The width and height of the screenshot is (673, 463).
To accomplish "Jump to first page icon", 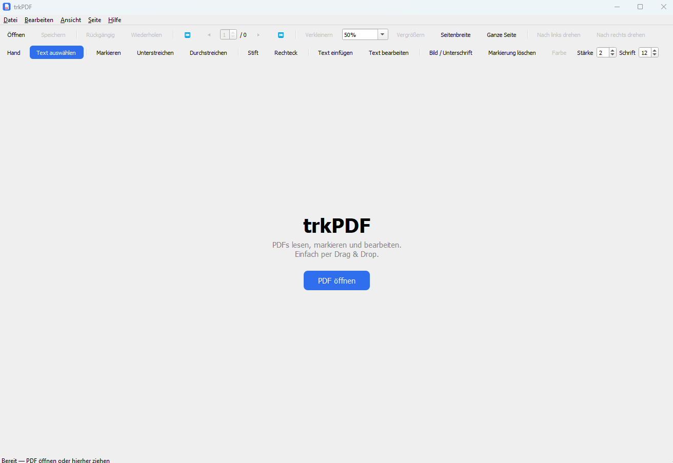I will click(x=187, y=35).
